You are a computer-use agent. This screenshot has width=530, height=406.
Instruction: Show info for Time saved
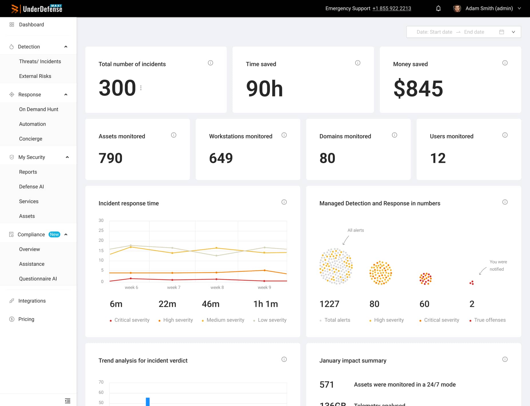(358, 63)
